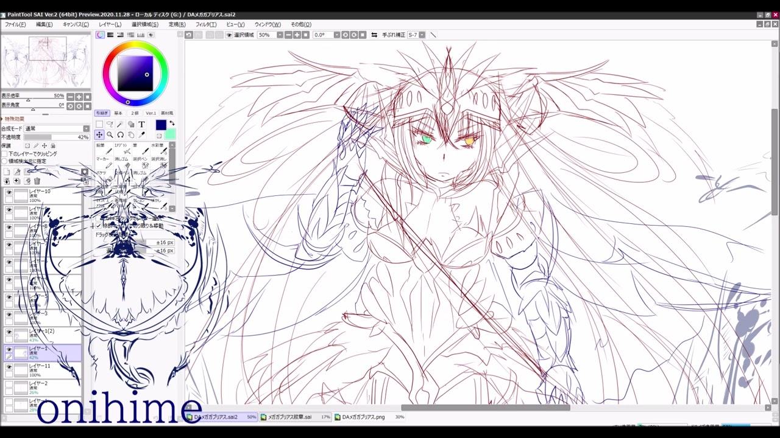This screenshot has width=780, height=438.
Task: Show the RGB slider panel
Action: coord(110,35)
